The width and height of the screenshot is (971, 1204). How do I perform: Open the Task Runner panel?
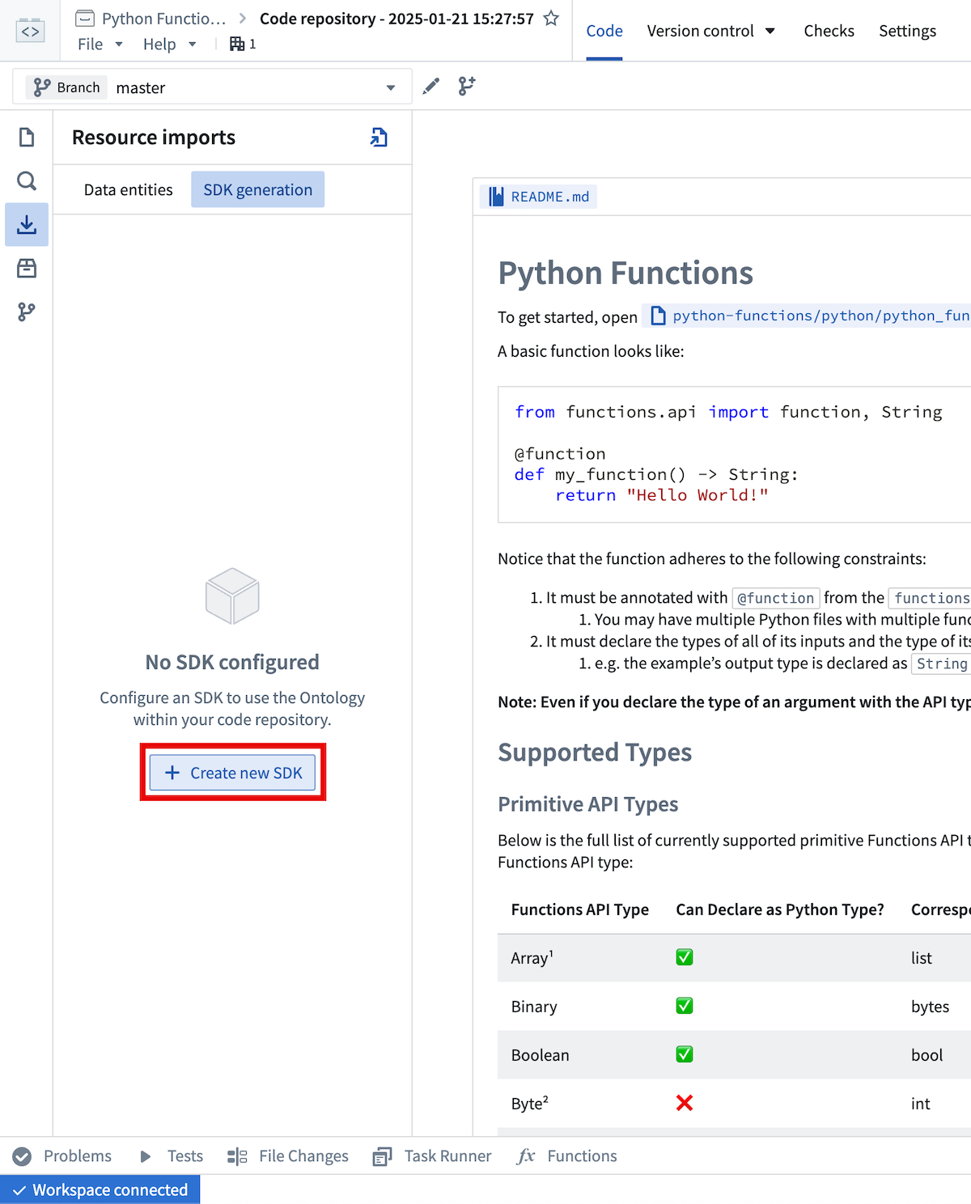tap(432, 1156)
